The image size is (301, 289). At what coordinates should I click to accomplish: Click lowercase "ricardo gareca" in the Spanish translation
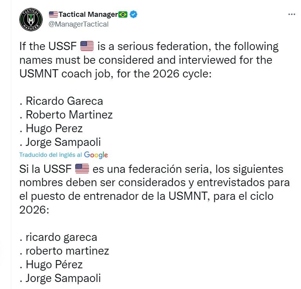click(x=61, y=237)
